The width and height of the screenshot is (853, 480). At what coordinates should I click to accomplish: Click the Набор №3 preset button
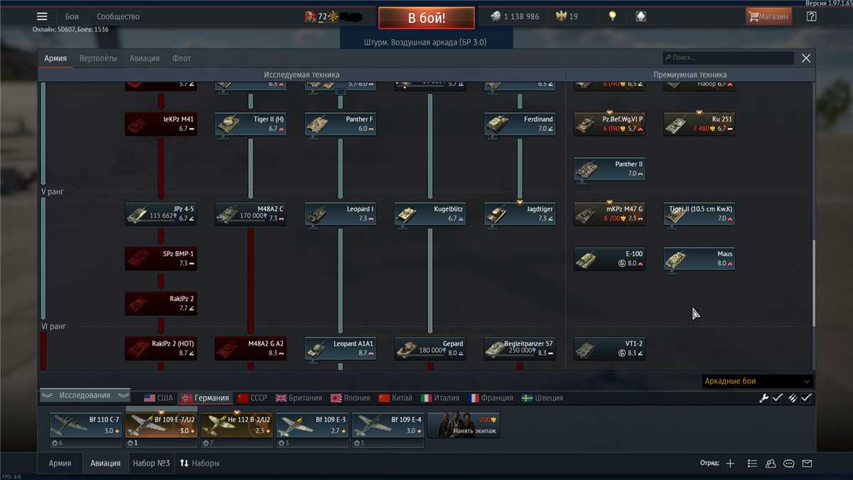151,463
